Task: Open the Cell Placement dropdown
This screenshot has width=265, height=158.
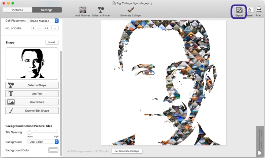Action: [x=43, y=21]
